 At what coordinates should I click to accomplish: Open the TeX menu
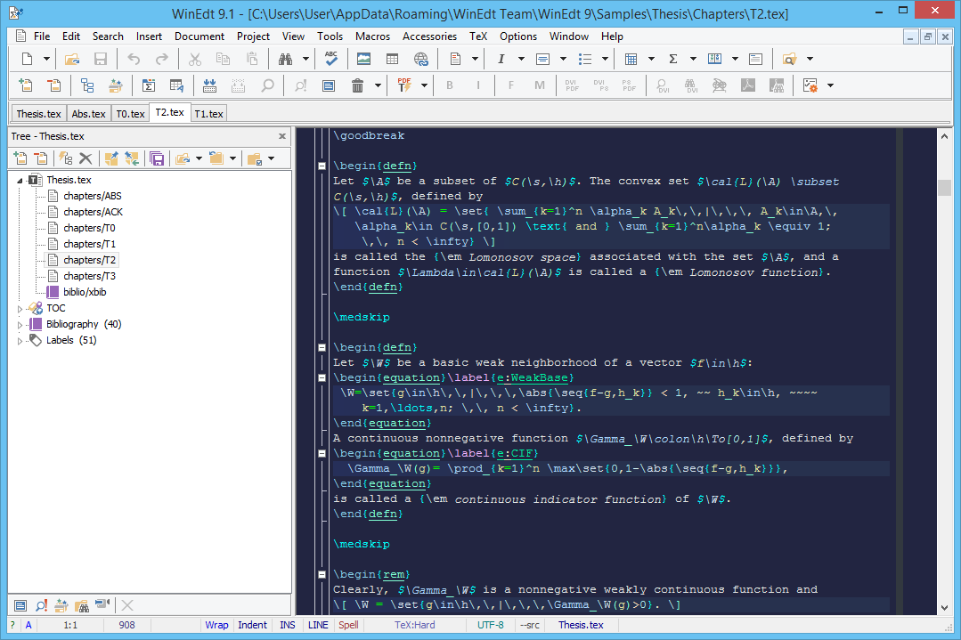click(477, 36)
